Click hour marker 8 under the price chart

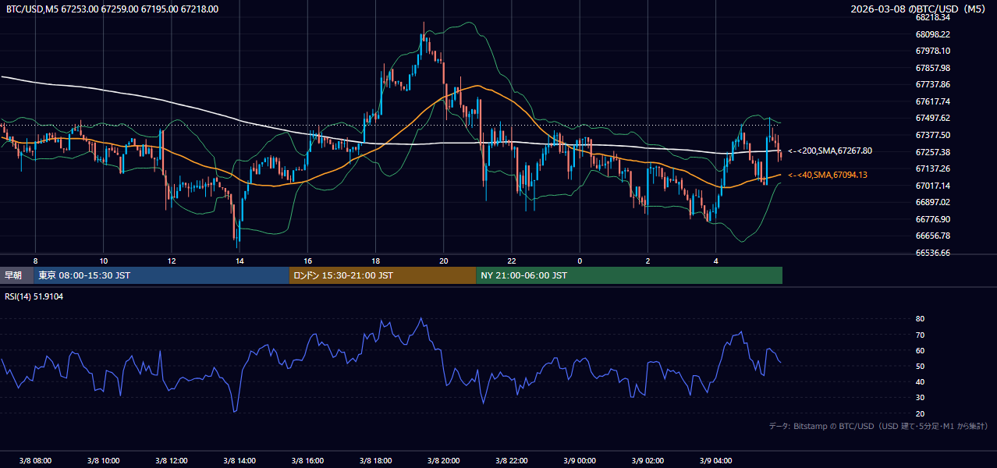35,261
